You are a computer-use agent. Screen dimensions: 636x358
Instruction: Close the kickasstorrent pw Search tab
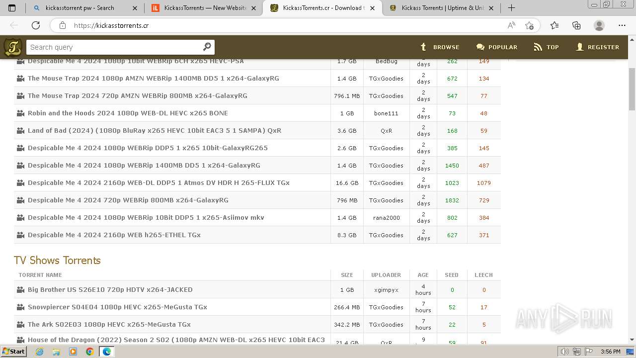click(x=135, y=8)
